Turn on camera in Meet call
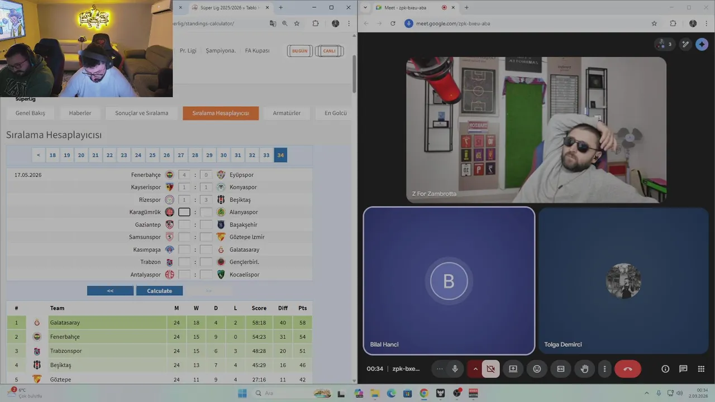 (490, 368)
